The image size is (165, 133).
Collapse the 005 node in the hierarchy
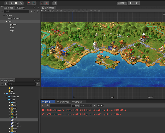pyautogui.click(x=6, y=22)
